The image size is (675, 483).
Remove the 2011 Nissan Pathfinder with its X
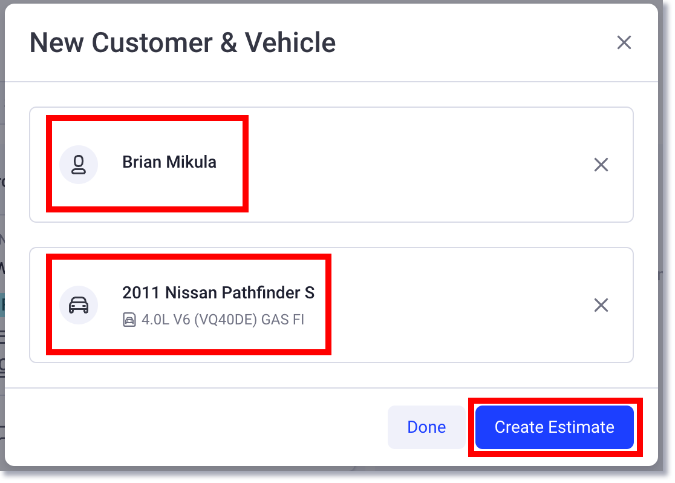601,305
